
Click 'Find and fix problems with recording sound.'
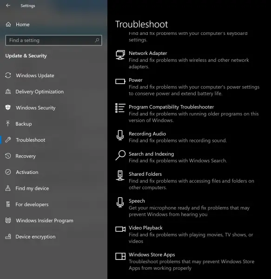click(x=178, y=140)
